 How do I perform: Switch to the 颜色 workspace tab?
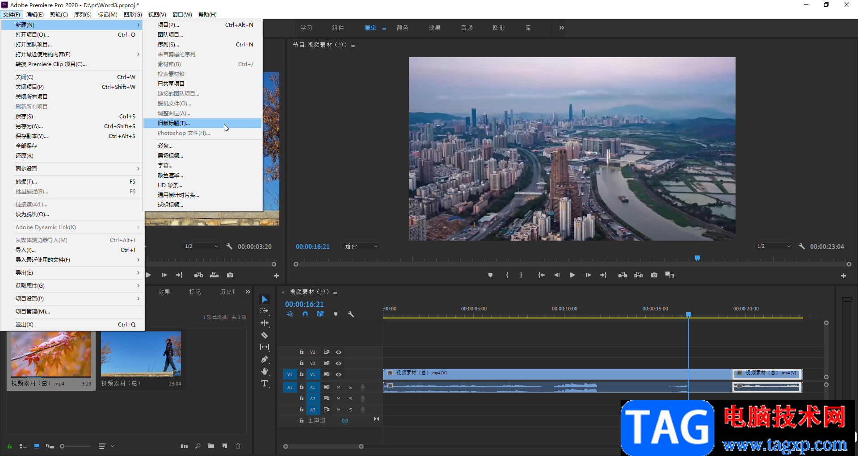pyautogui.click(x=402, y=28)
